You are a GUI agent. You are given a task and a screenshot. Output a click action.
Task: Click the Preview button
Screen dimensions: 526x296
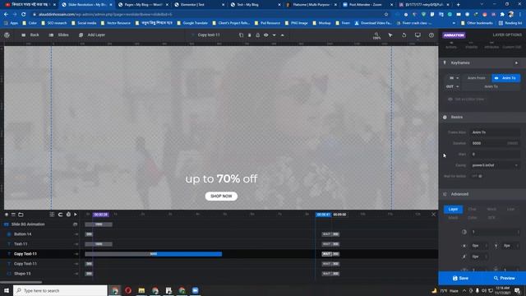click(x=504, y=278)
